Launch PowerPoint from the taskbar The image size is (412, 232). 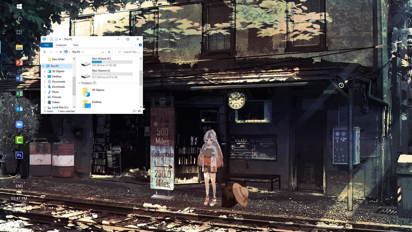[x=19, y=63]
